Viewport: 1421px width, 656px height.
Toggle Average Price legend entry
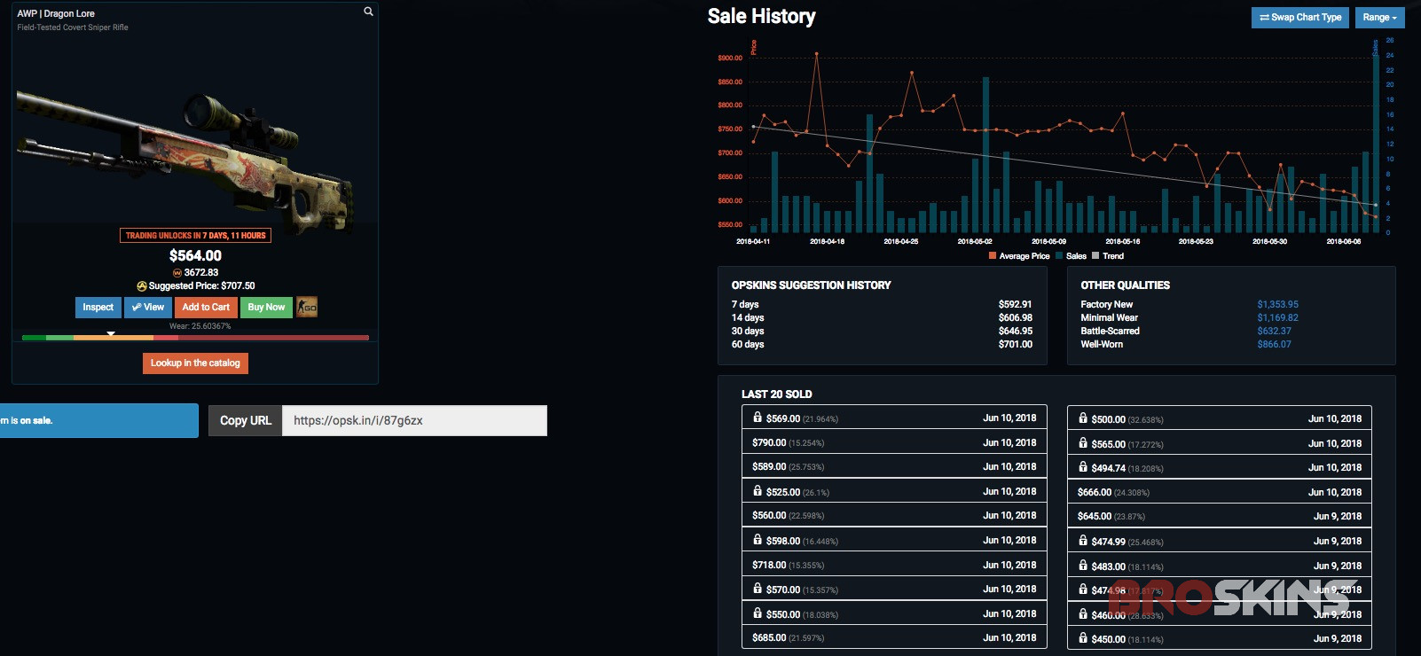coord(1019,256)
